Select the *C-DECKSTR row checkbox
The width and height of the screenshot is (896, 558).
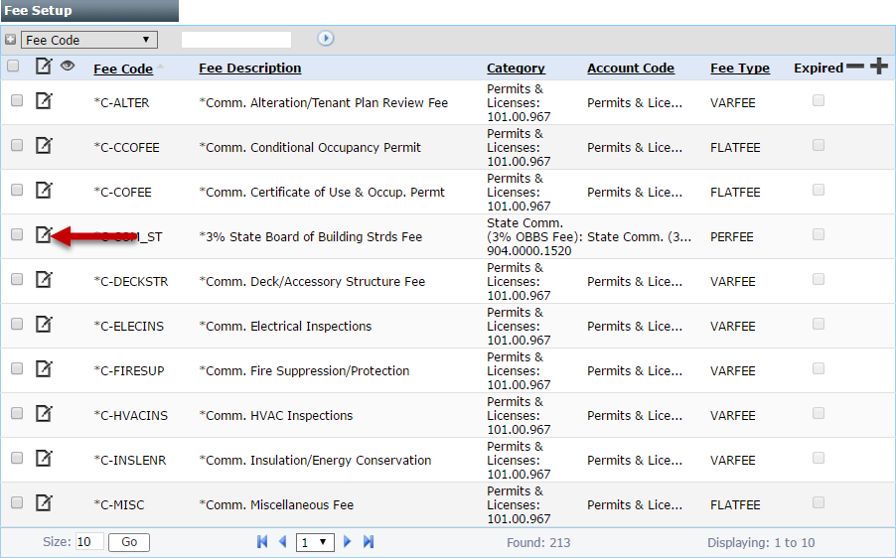(x=17, y=279)
